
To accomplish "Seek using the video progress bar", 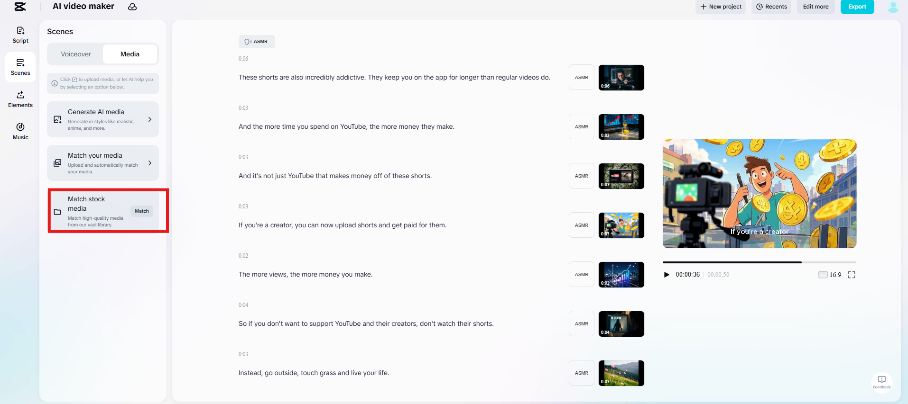I will point(760,262).
